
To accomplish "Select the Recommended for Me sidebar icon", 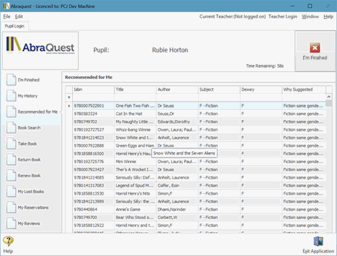I will click(x=11, y=112).
